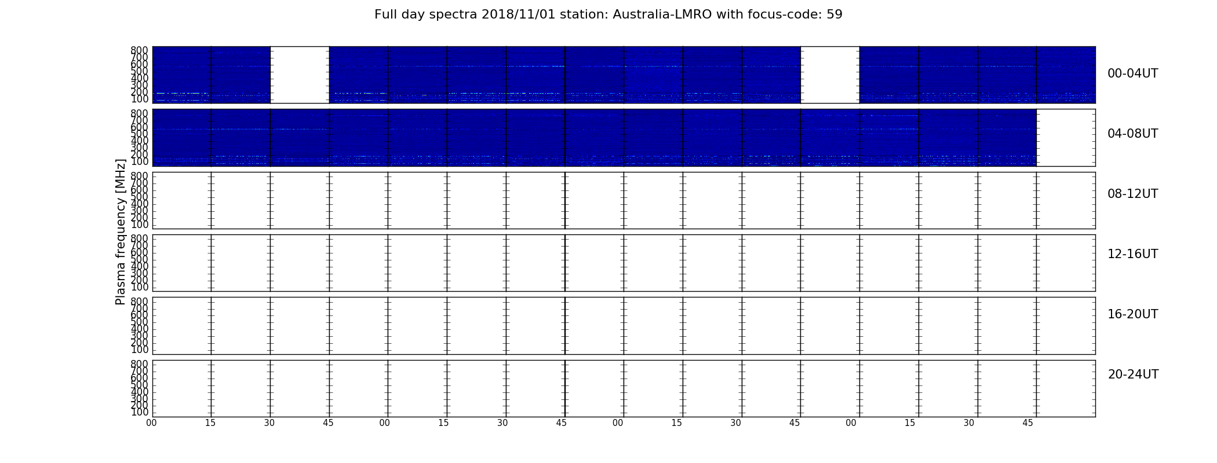Select the 800 tick label of the 04-08UT panel
Viewport: 1217px width, 463px height.
point(140,113)
